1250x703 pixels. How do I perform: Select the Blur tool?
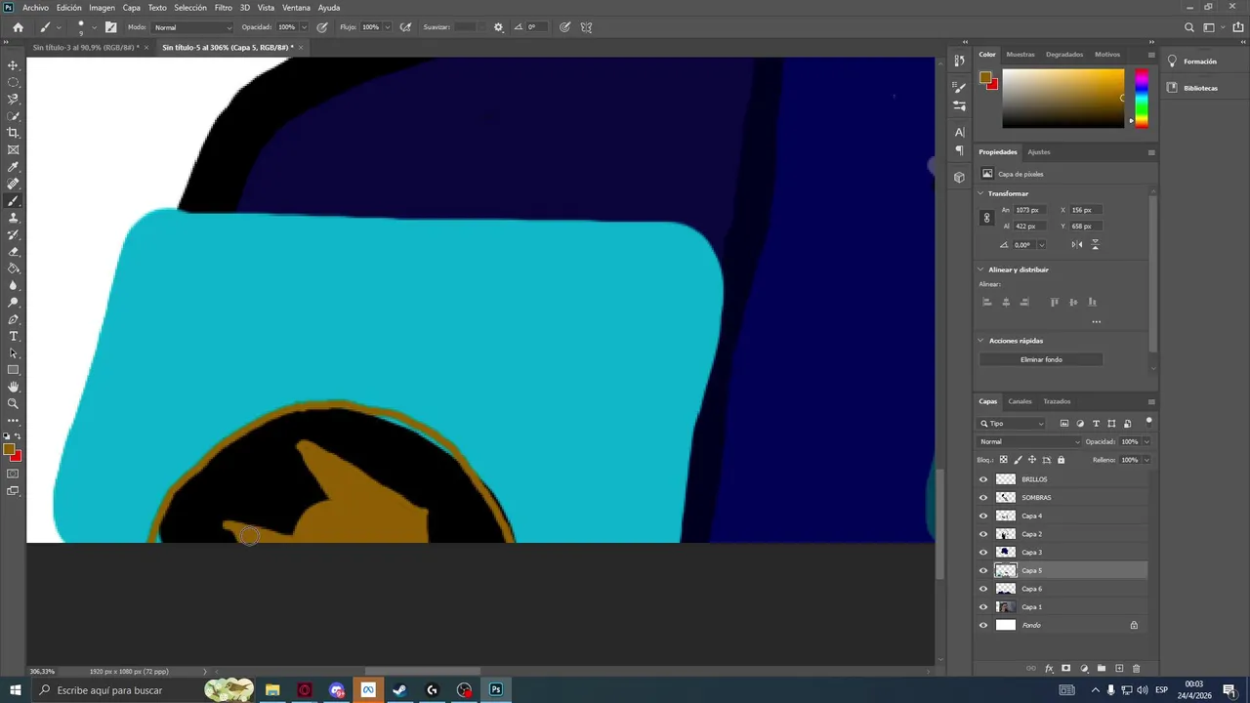tap(13, 285)
